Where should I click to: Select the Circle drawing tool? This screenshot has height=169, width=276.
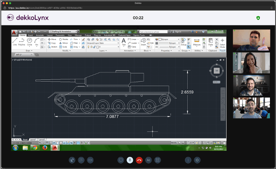tap(29, 42)
